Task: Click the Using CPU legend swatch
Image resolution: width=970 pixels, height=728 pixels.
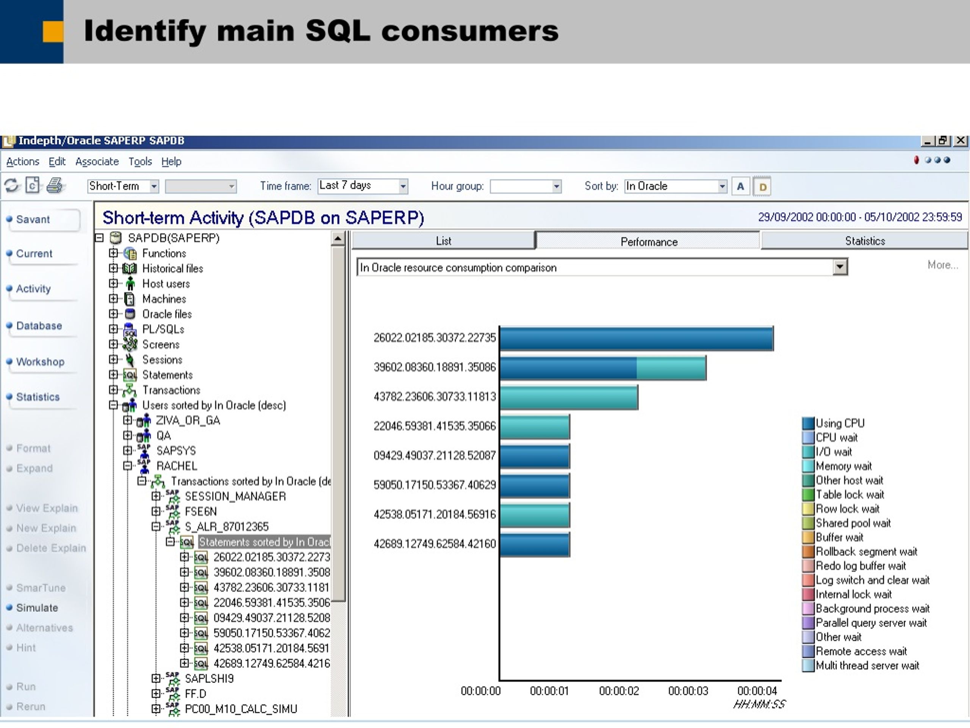Action: 808,424
